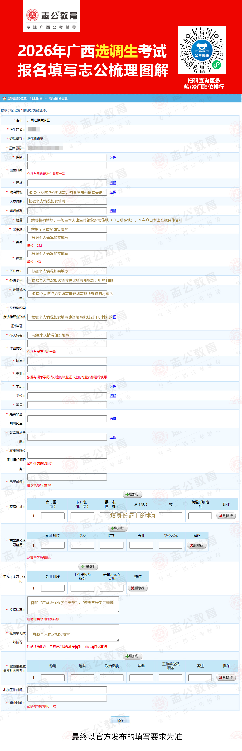242x751 pixels.
Task: Open the 选择 picker next to 民族
Action: click(113, 183)
